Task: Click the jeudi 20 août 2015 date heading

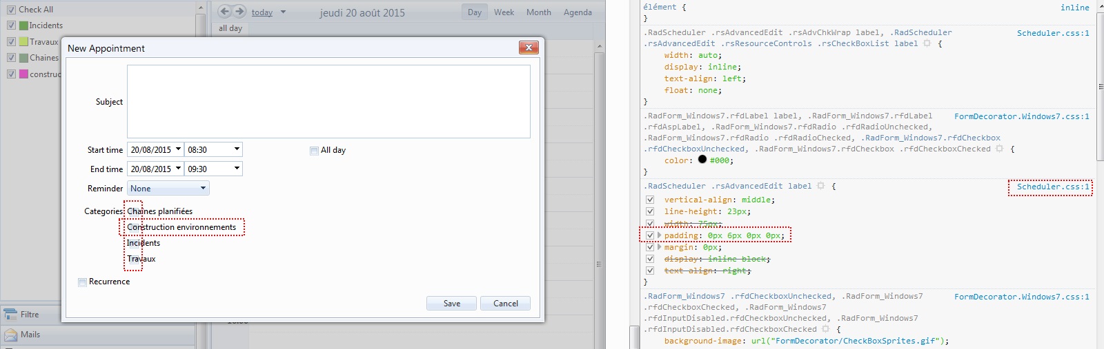Action: [362, 12]
